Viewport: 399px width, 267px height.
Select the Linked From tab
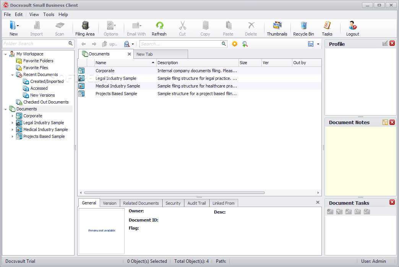pyautogui.click(x=224, y=203)
